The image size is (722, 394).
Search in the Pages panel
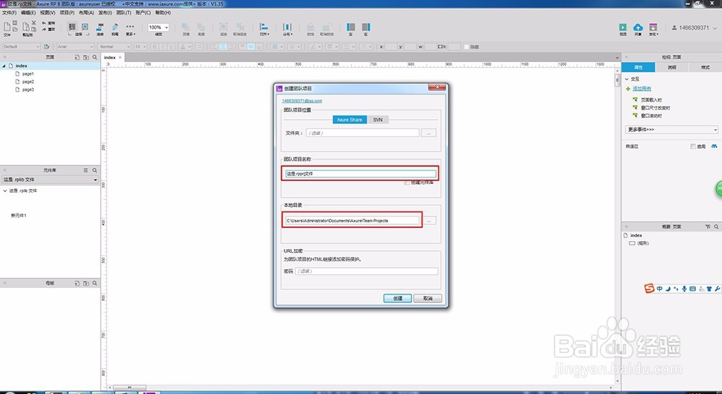pyautogui.click(x=95, y=58)
